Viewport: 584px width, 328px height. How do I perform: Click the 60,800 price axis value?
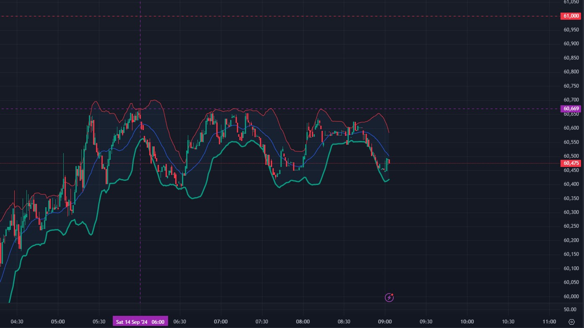[x=571, y=72]
